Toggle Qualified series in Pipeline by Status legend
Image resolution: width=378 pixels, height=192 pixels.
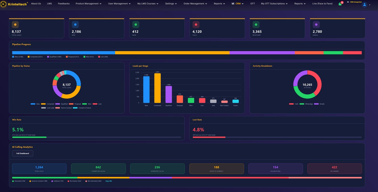tap(62, 104)
